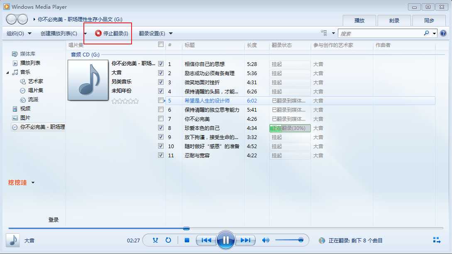Adjust the volume slider knob
Screen dimensions: 452x254
[301, 240]
